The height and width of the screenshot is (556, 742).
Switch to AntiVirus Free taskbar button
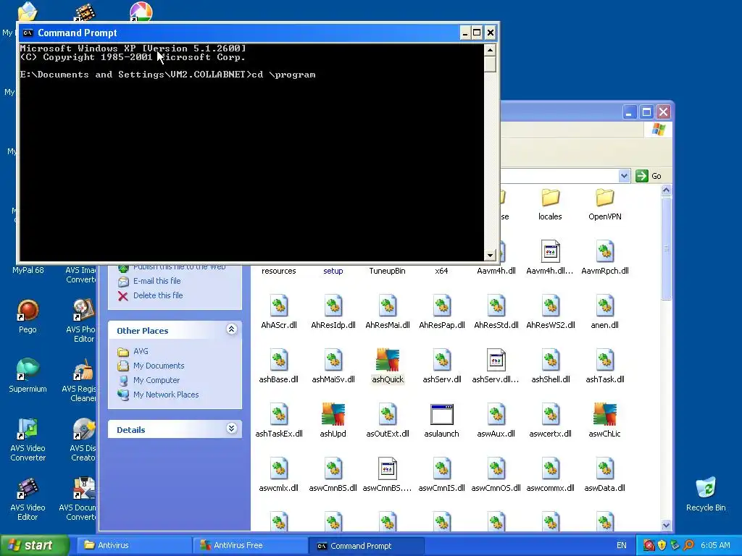(251, 546)
